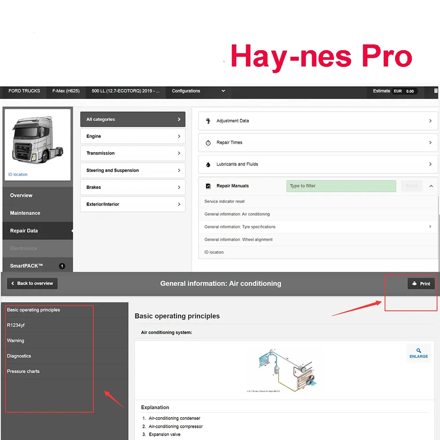
Task: Open the Repair Data sidebar section
Action: [x=37, y=231]
